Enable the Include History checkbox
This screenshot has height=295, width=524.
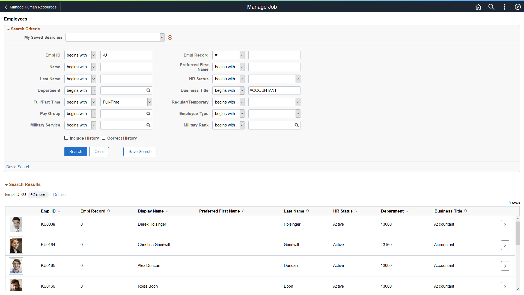pyautogui.click(x=66, y=138)
